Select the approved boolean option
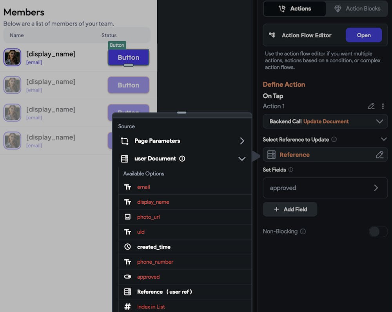The width and height of the screenshot is (392, 312). 148,277
